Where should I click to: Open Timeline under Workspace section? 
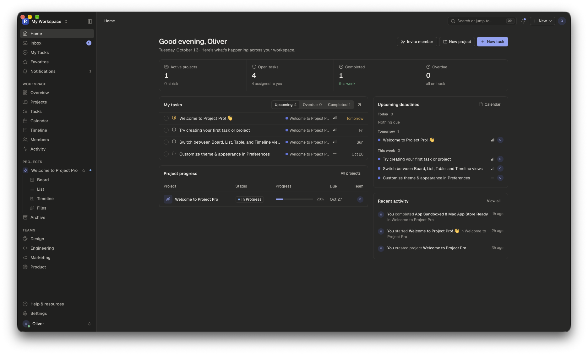point(57,130)
